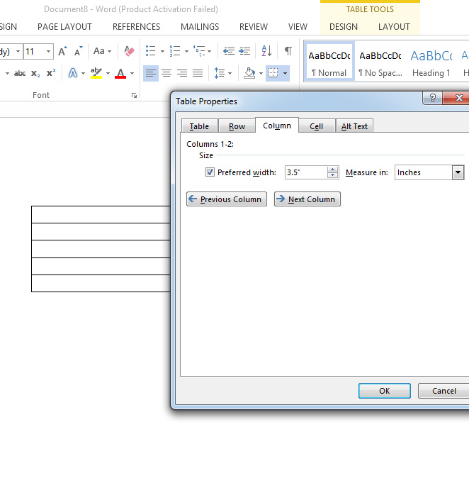The width and height of the screenshot is (469, 488).
Task: Confirm with OK button
Action: point(385,391)
